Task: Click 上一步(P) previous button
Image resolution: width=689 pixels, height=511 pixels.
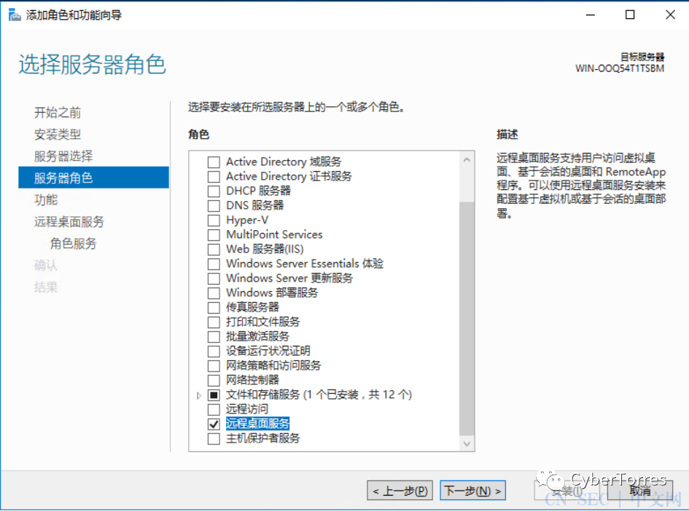Action: tap(400, 491)
